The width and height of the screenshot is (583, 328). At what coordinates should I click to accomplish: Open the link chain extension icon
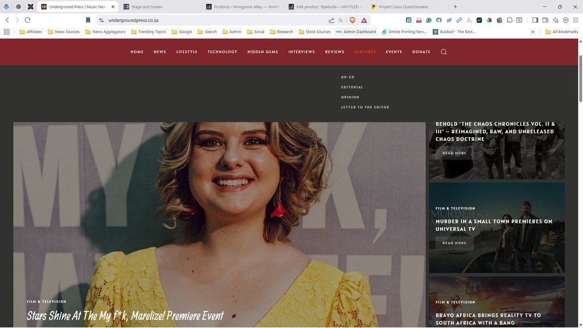(459, 20)
